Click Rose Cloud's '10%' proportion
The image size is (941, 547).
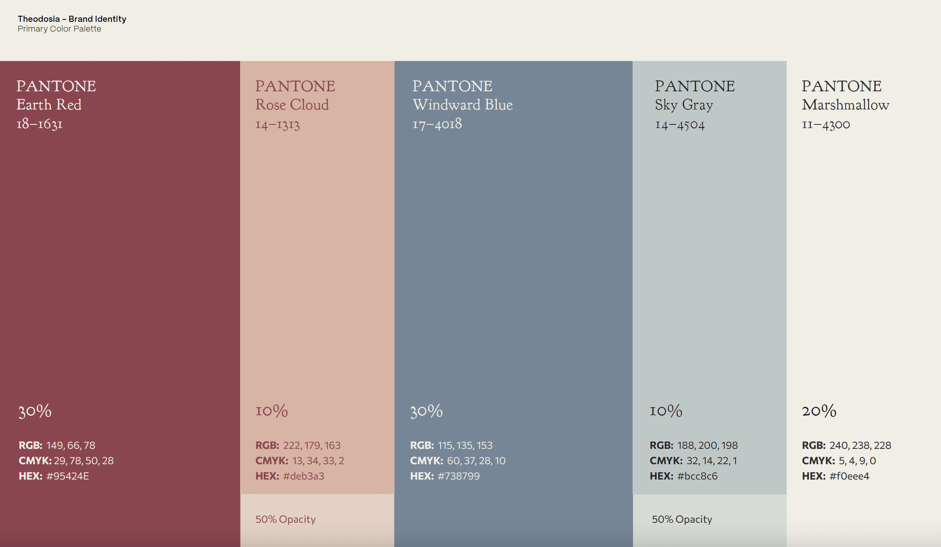272,410
